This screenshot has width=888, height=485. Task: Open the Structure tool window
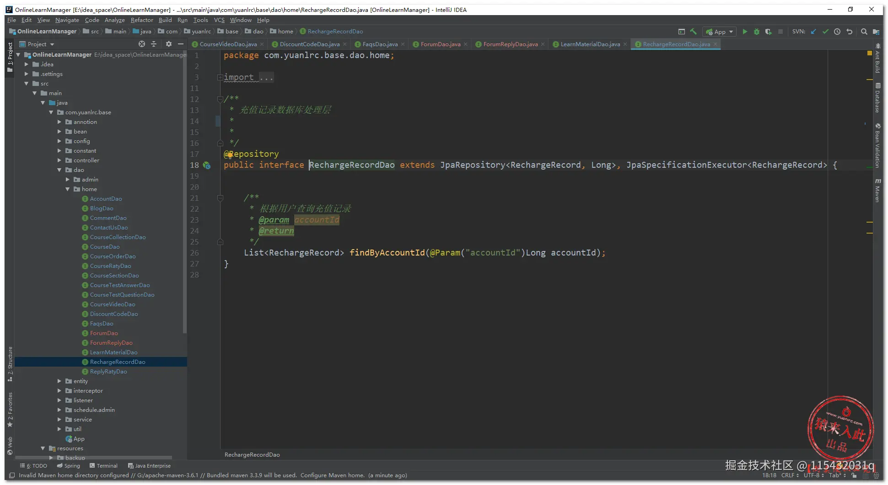[x=10, y=364]
